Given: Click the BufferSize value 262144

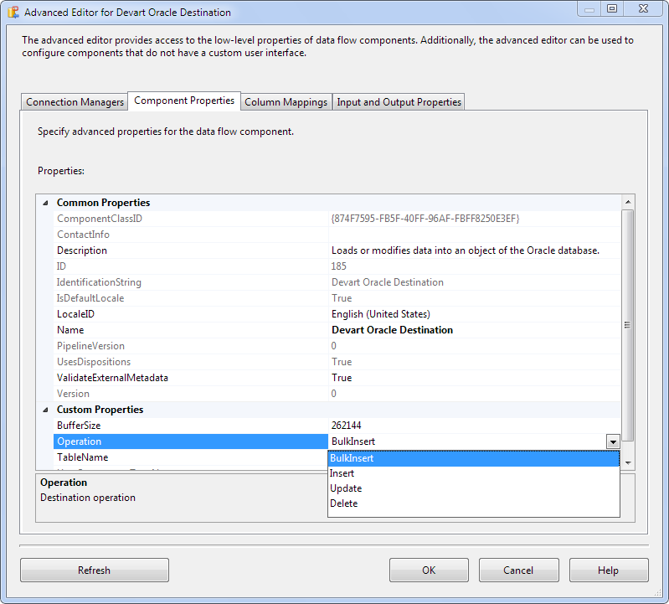Looking at the screenshot, I should pyautogui.click(x=346, y=426).
